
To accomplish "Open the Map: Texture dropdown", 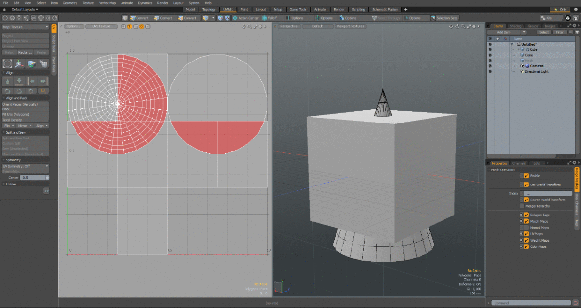I will click(25, 27).
